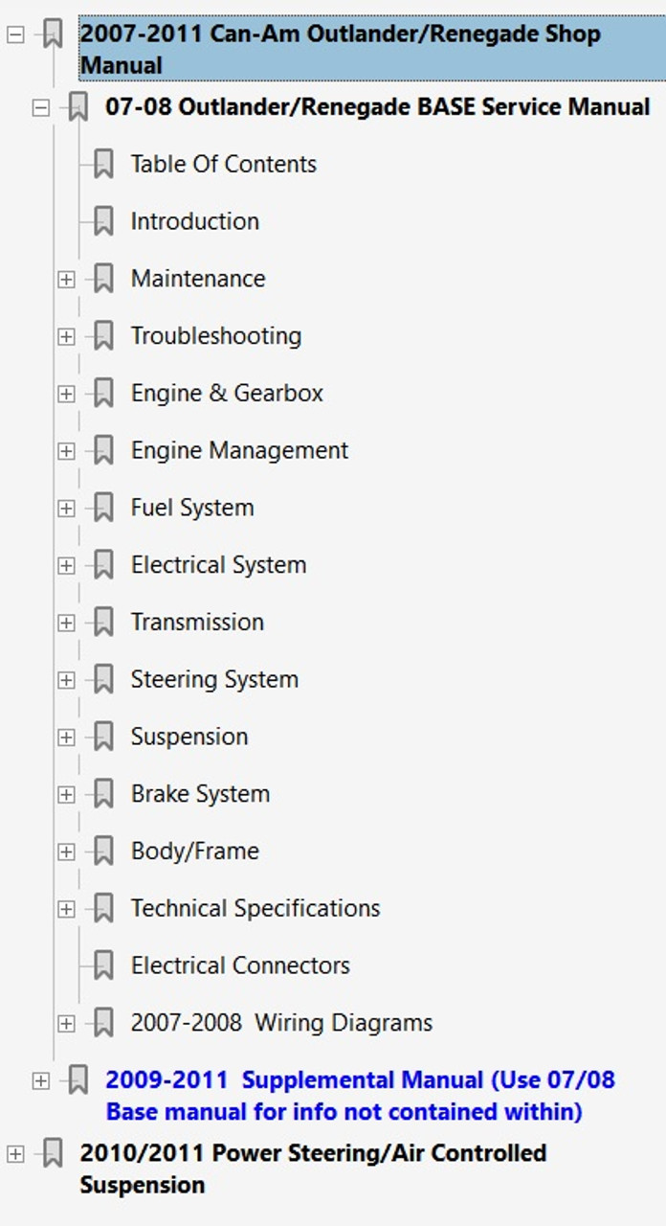Collapse the 07-08 Outlander/Renegade BASE Service Manual

[40, 107]
